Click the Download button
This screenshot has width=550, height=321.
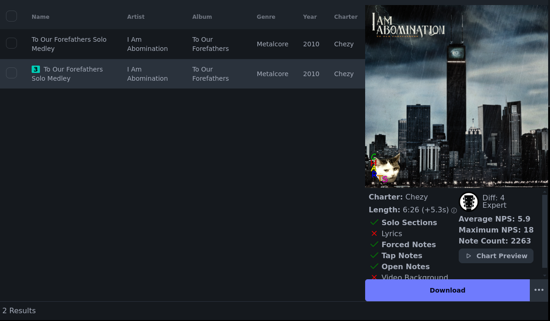click(x=447, y=290)
